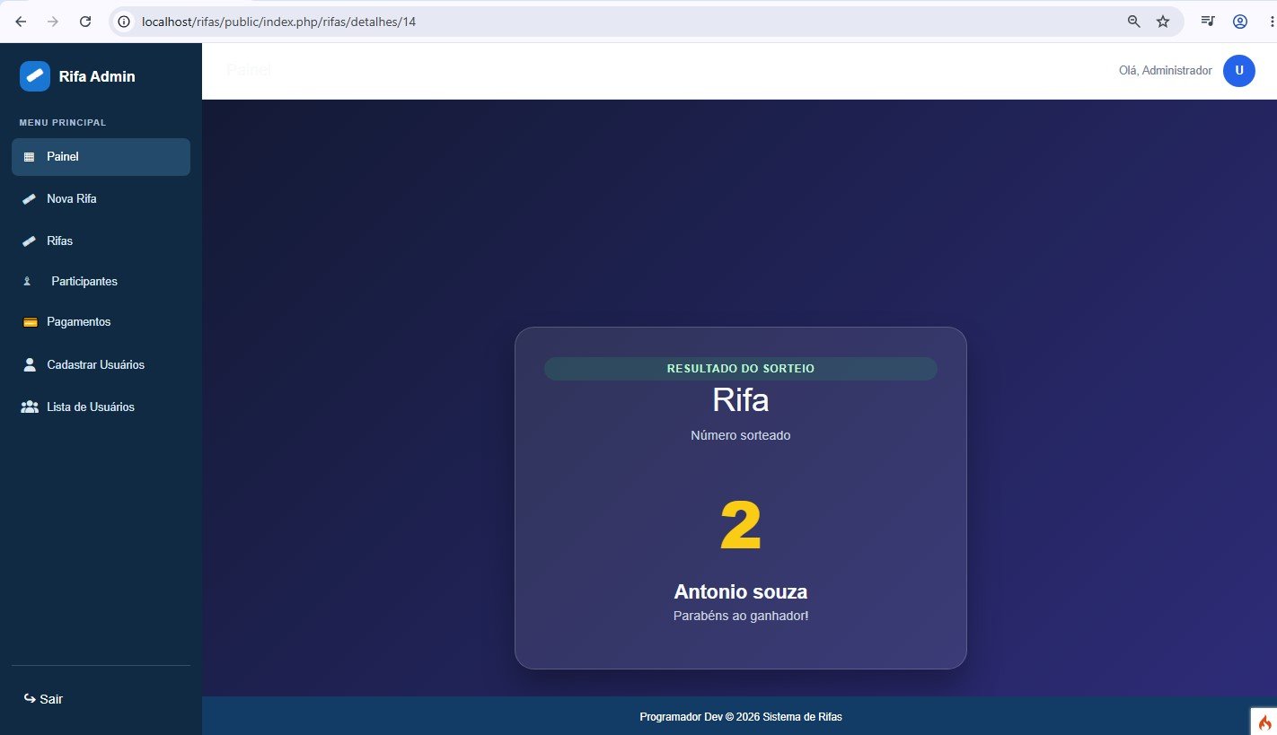
Task: Click the browser address bar URL
Action: coord(278,22)
